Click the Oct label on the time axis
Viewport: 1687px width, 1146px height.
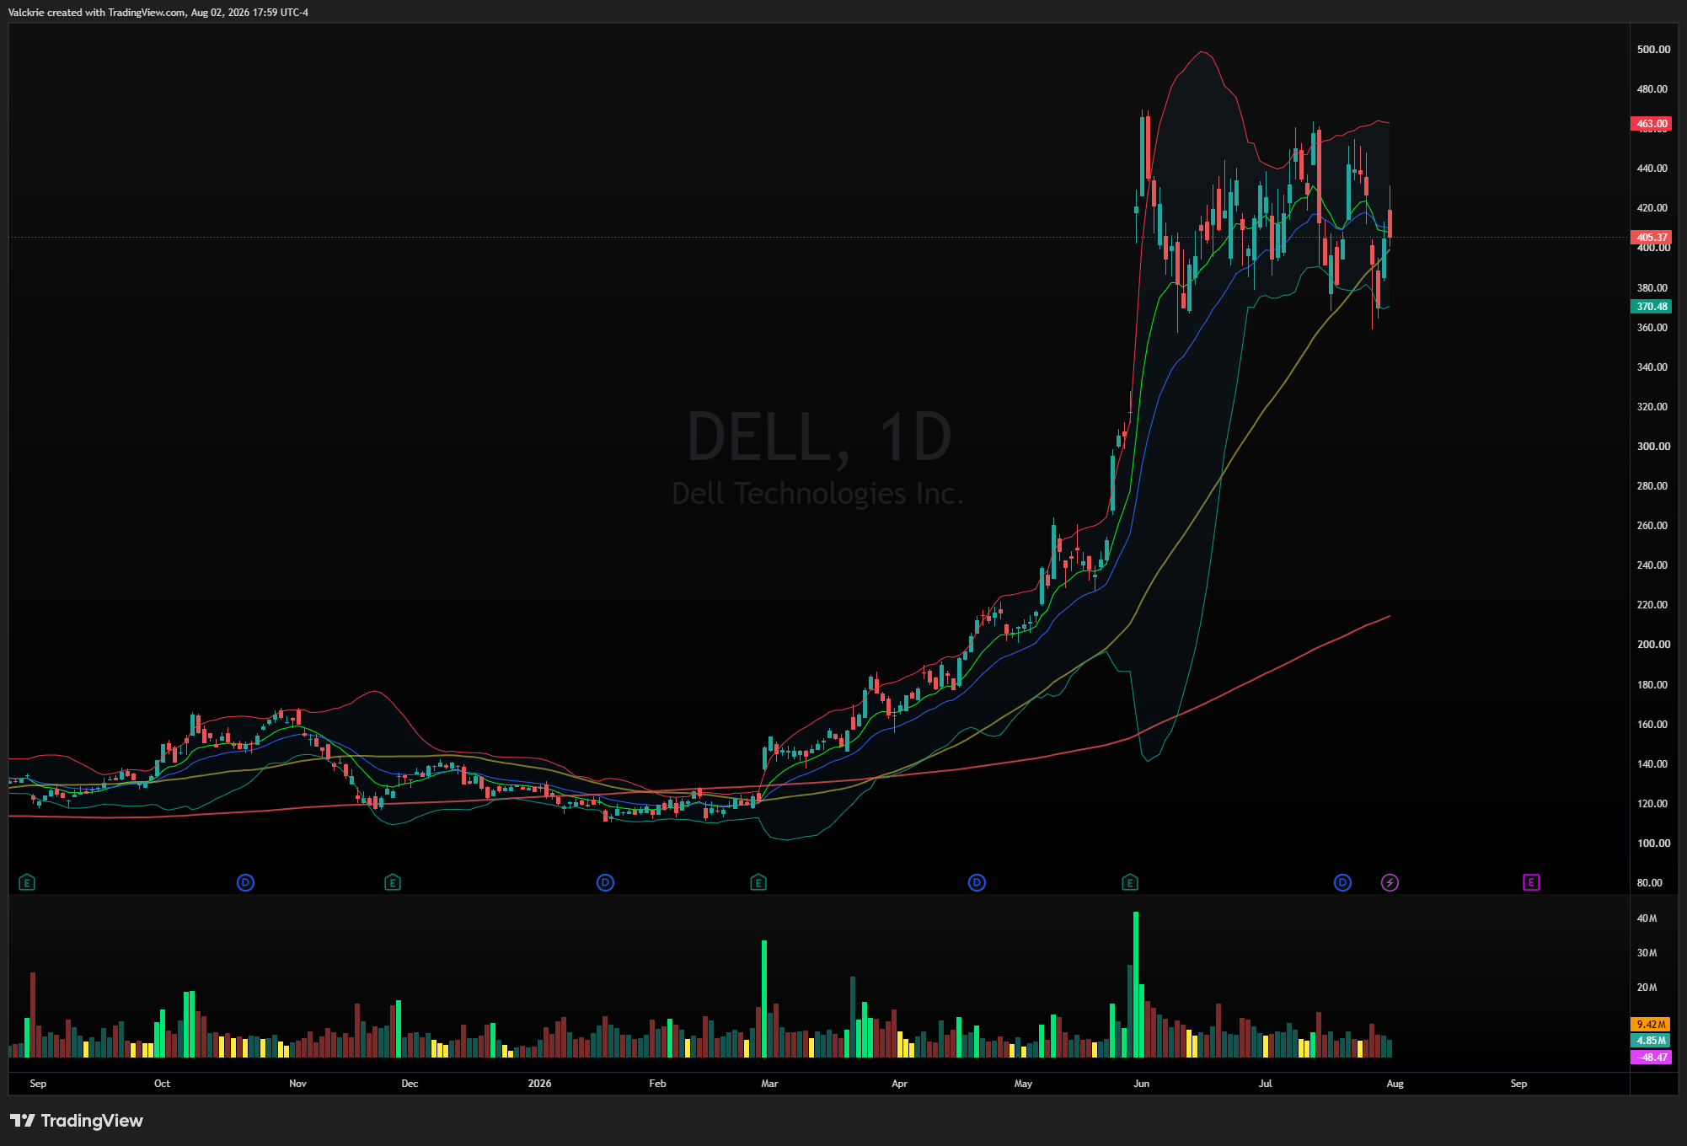tap(162, 1084)
